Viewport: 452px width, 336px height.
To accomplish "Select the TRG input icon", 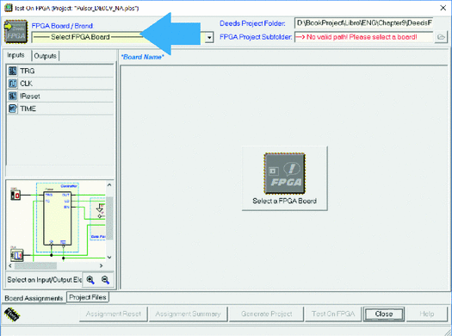I will click(x=12, y=71).
